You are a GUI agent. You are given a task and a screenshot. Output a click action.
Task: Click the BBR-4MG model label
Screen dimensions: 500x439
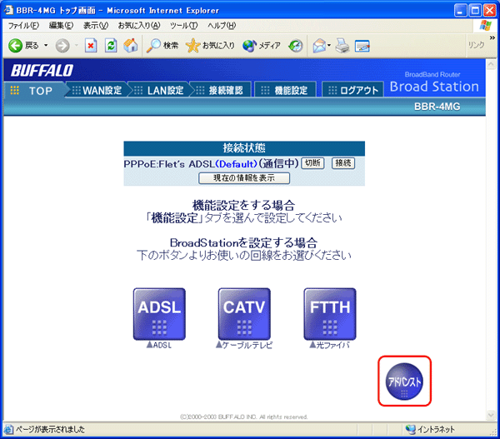pos(437,107)
